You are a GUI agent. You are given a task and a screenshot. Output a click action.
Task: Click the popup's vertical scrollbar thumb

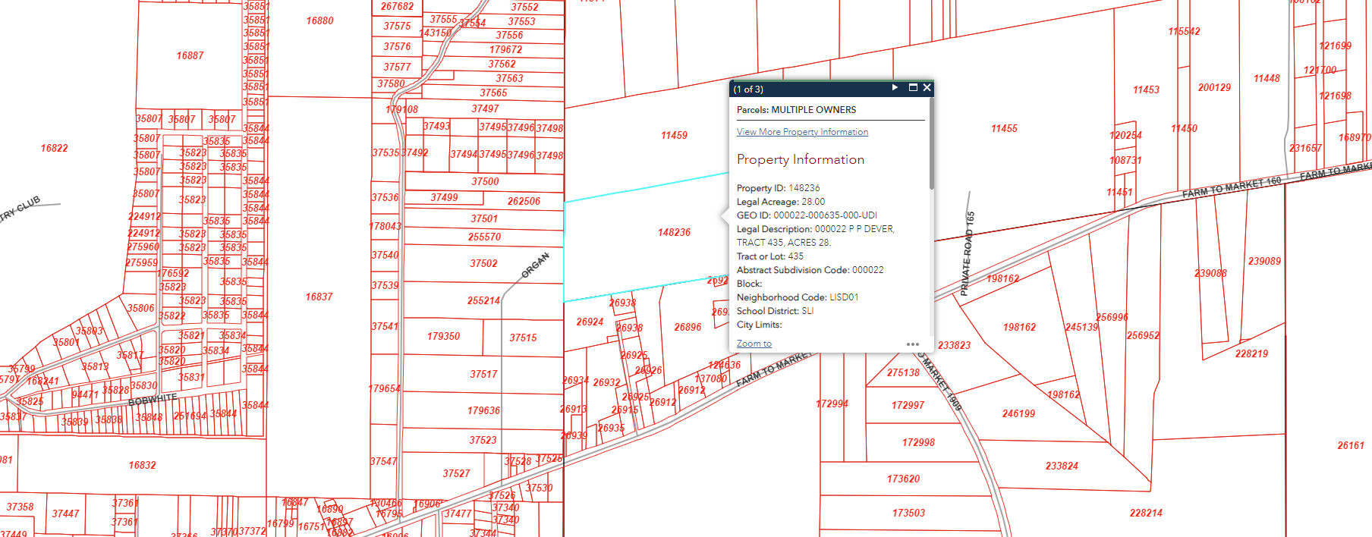coord(931,144)
